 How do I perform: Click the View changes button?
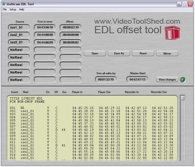tap(167, 80)
